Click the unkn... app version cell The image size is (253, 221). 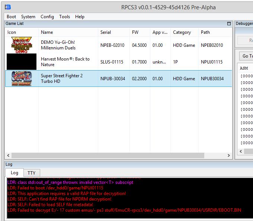tap(159, 62)
